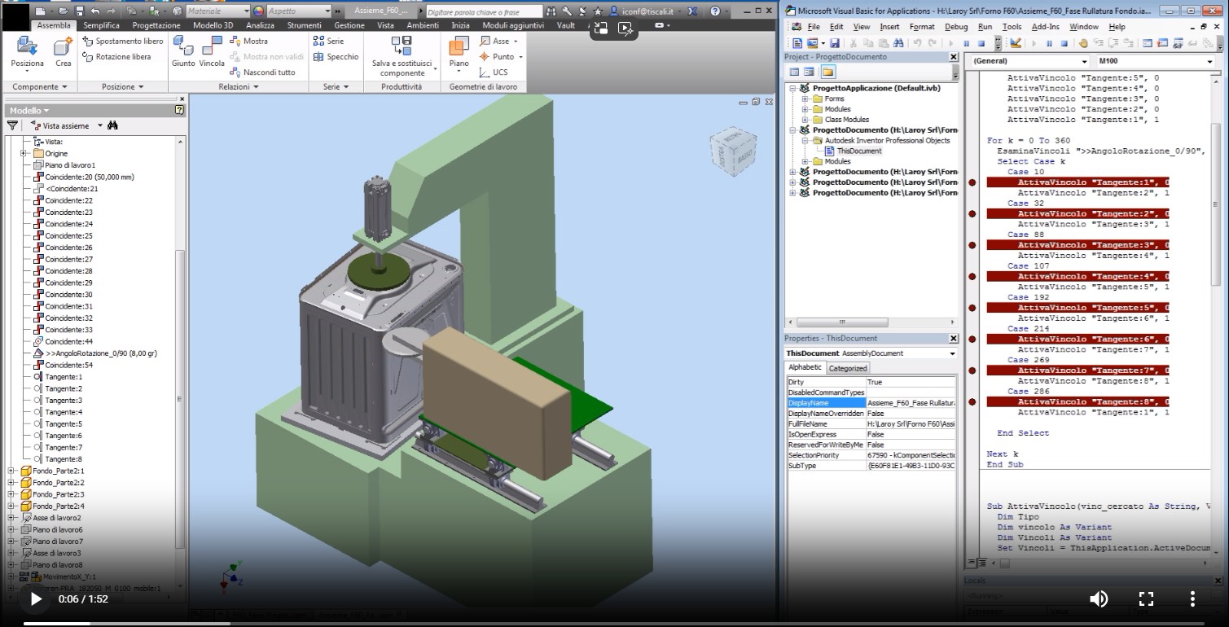Expand Fondo_Parte2:4 in the model tree
Screen dimensions: 1229x627
point(11,506)
